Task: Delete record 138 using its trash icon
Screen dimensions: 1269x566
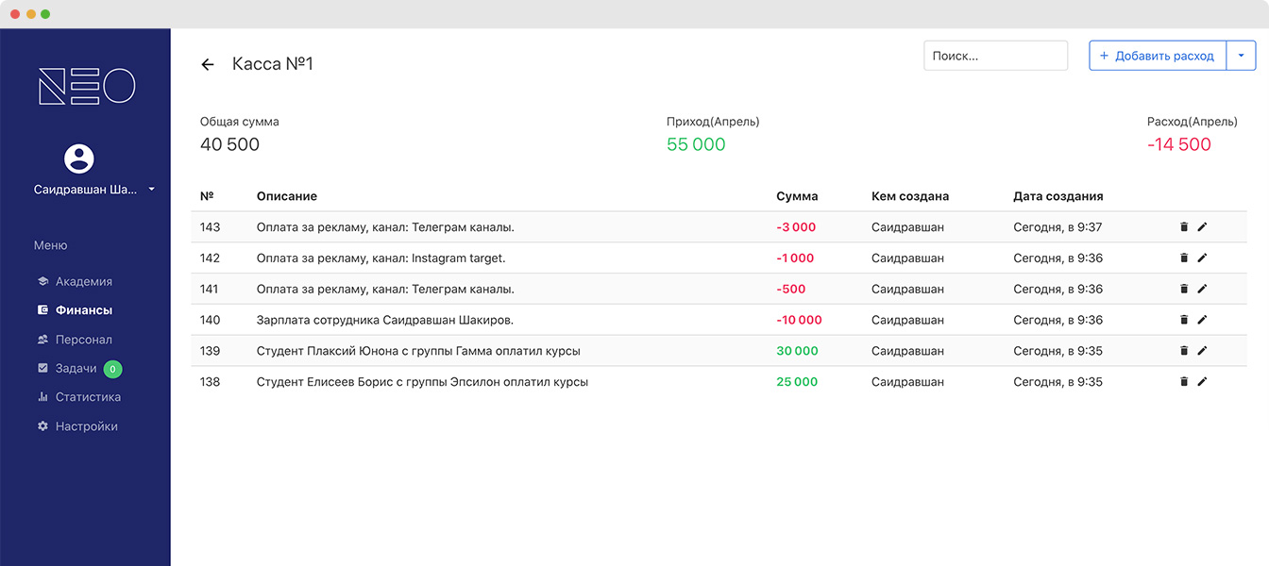Action: click(1183, 381)
